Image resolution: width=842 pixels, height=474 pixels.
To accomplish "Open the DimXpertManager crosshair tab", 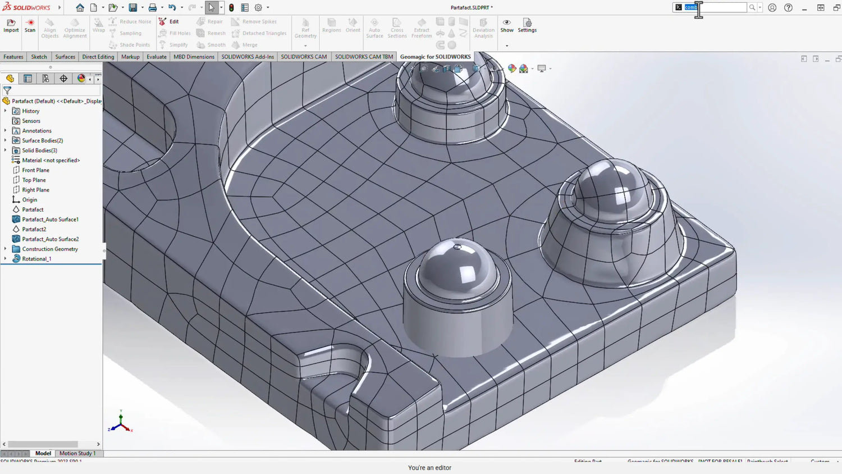I will coord(63,79).
